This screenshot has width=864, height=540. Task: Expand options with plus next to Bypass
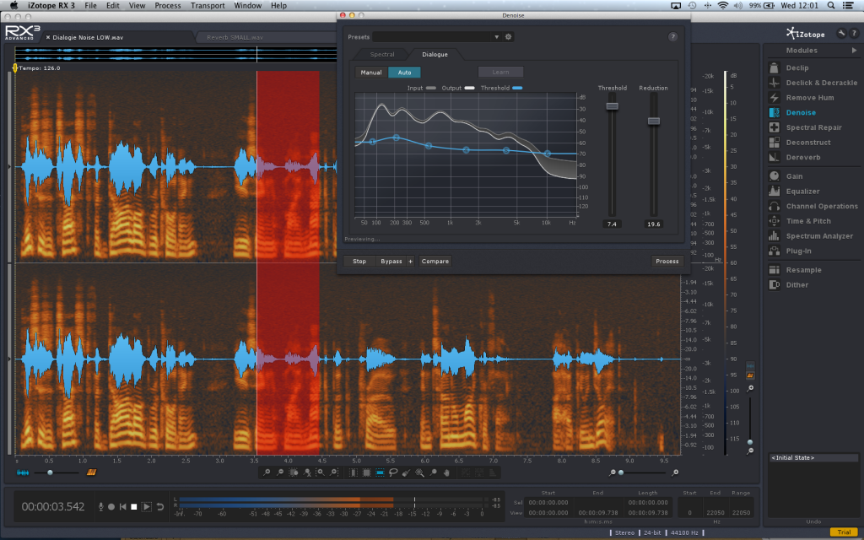pyautogui.click(x=411, y=262)
